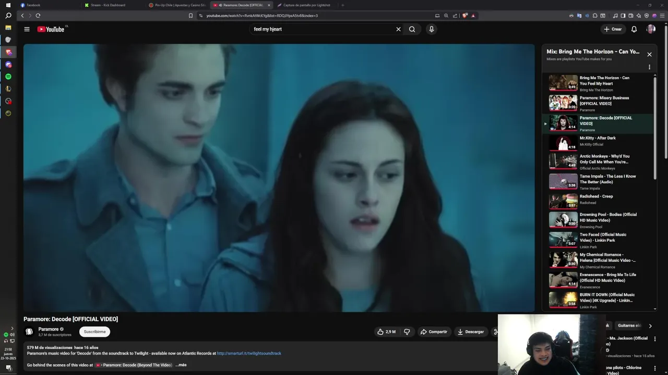Expand hidden tray icons in the taskbar
This screenshot has height=375, width=668.
(x=11, y=329)
